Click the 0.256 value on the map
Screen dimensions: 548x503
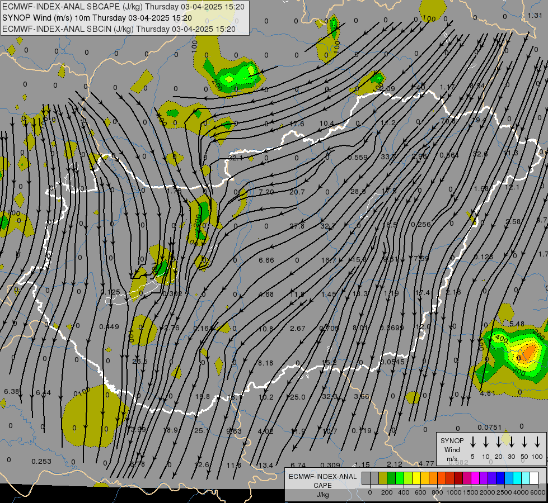tap(421, 225)
